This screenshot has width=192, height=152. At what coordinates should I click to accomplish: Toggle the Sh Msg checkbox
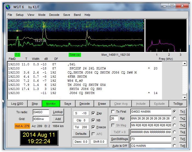tap(113, 125)
